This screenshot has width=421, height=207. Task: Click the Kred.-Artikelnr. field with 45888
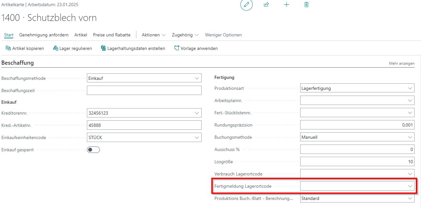pos(144,125)
